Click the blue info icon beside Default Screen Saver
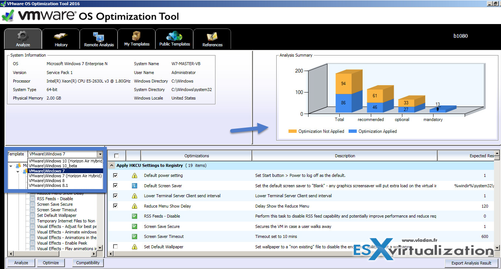The height and width of the screenshot is (269, 501). (135, 186)
